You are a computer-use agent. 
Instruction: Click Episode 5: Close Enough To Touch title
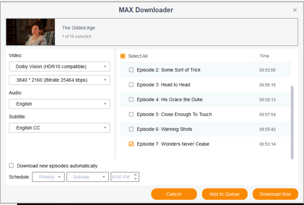pyautogui.click(x=174, y=114)
